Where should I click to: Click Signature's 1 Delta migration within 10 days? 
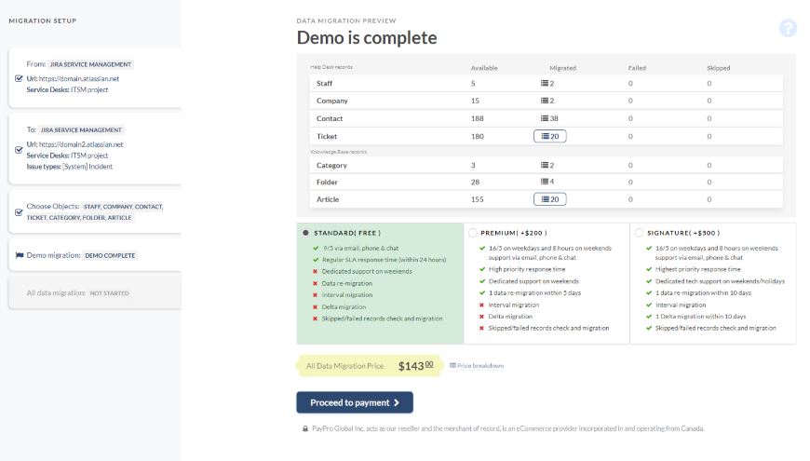(x=700, y=317)
